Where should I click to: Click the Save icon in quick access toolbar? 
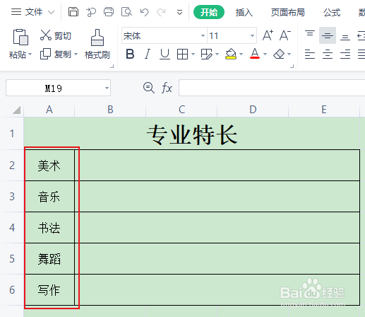[73, 12]
